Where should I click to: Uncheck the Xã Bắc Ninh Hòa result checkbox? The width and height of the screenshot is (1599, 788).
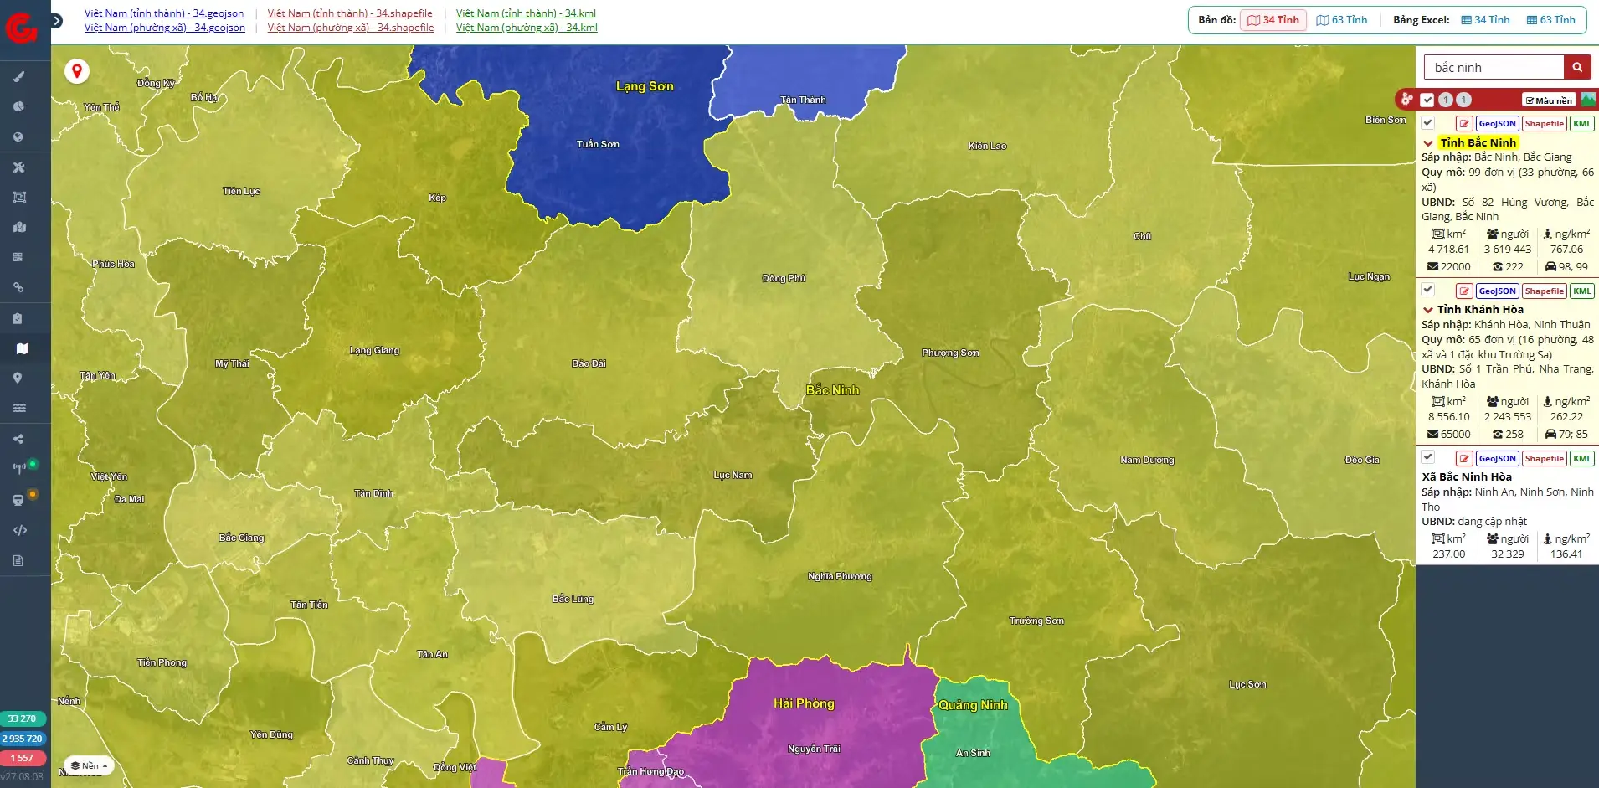click(1428, 457)
